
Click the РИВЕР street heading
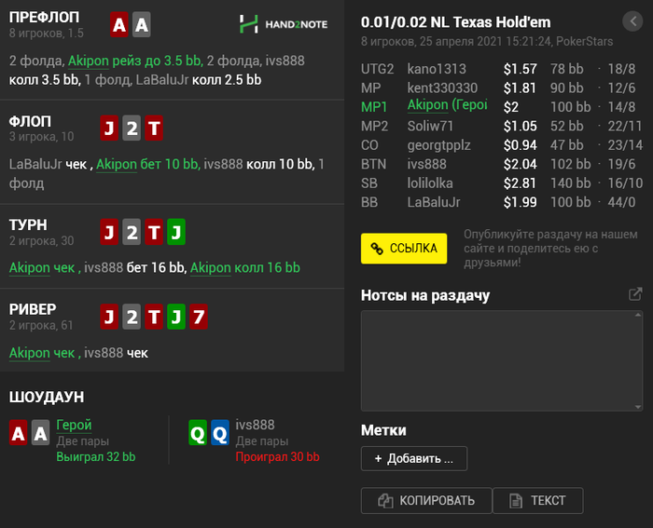(x=33, y=309)
